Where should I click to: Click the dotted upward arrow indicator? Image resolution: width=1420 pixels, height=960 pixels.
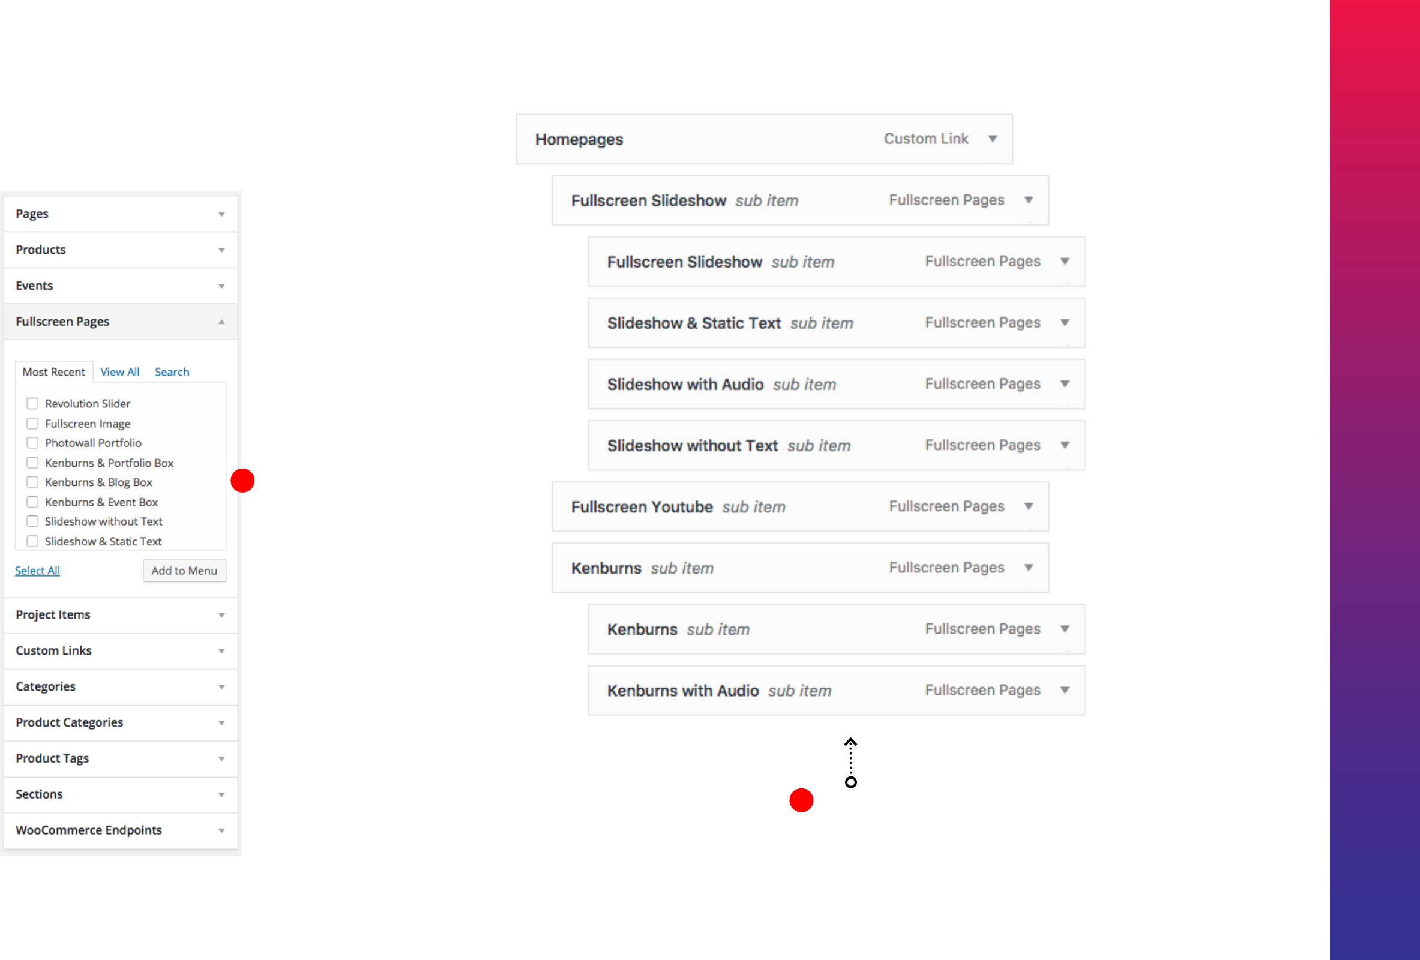pos(850,762)
